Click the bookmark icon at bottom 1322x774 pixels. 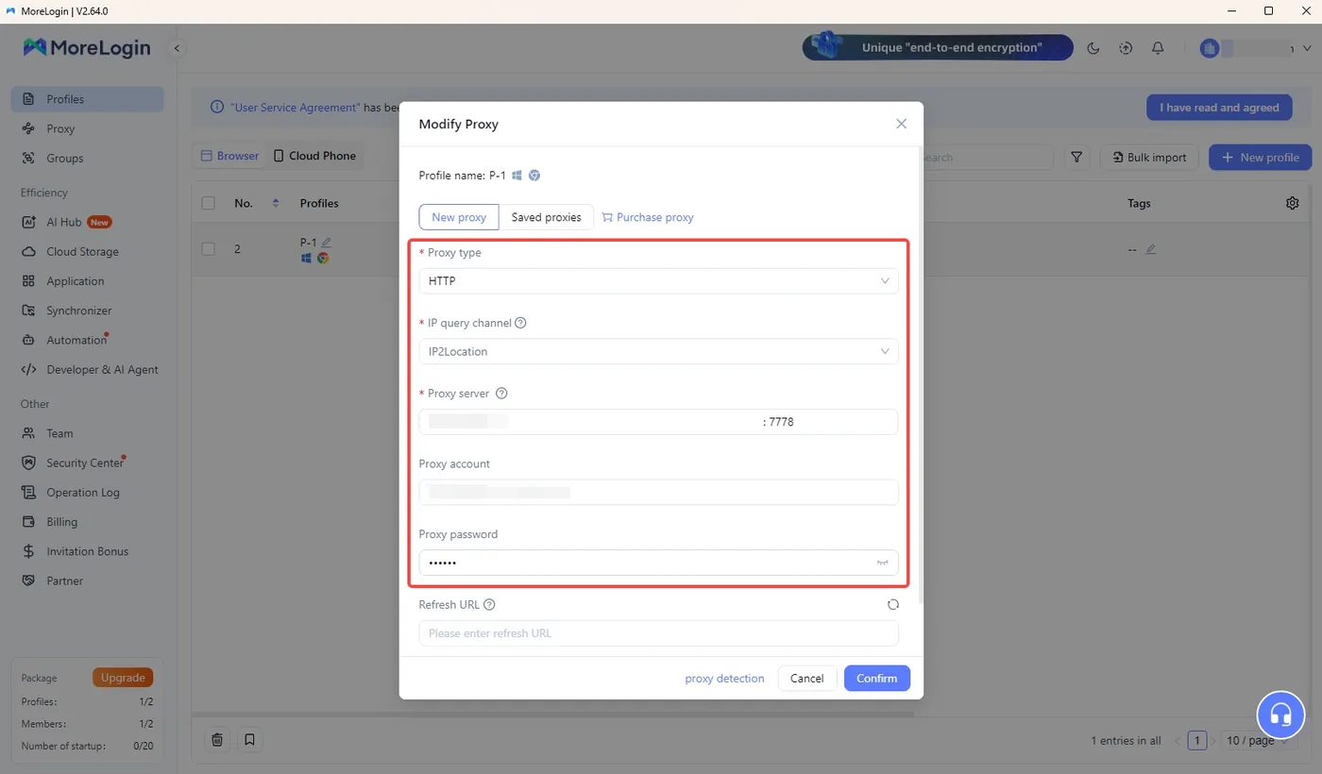coord(249,740)
